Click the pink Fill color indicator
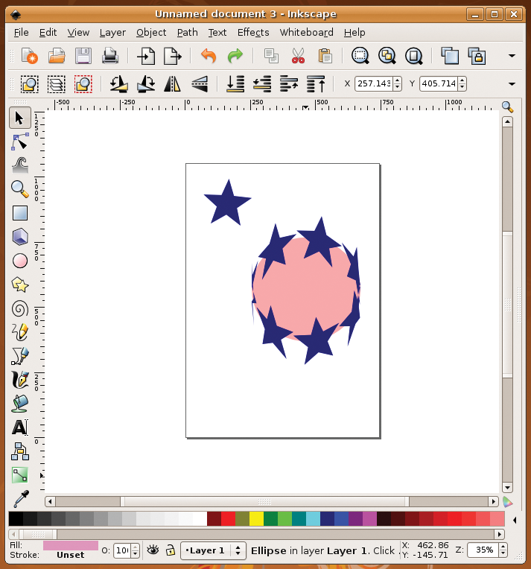Viewport: 531px width, 569px height. click(x=71, y=545)
